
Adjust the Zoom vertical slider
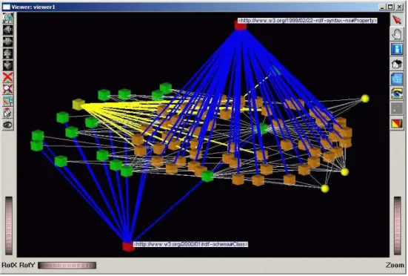click(x=398, y=226)
